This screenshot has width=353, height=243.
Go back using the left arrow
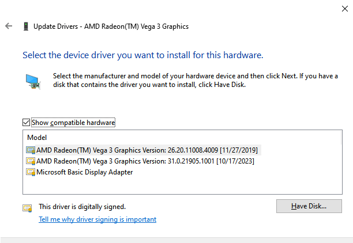9,26
